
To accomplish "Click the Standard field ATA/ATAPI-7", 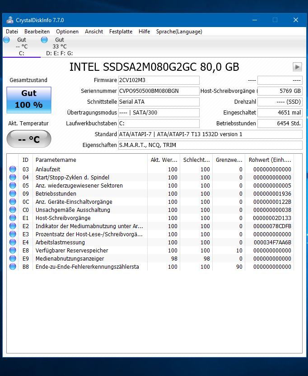I will (x=210, y=134).
